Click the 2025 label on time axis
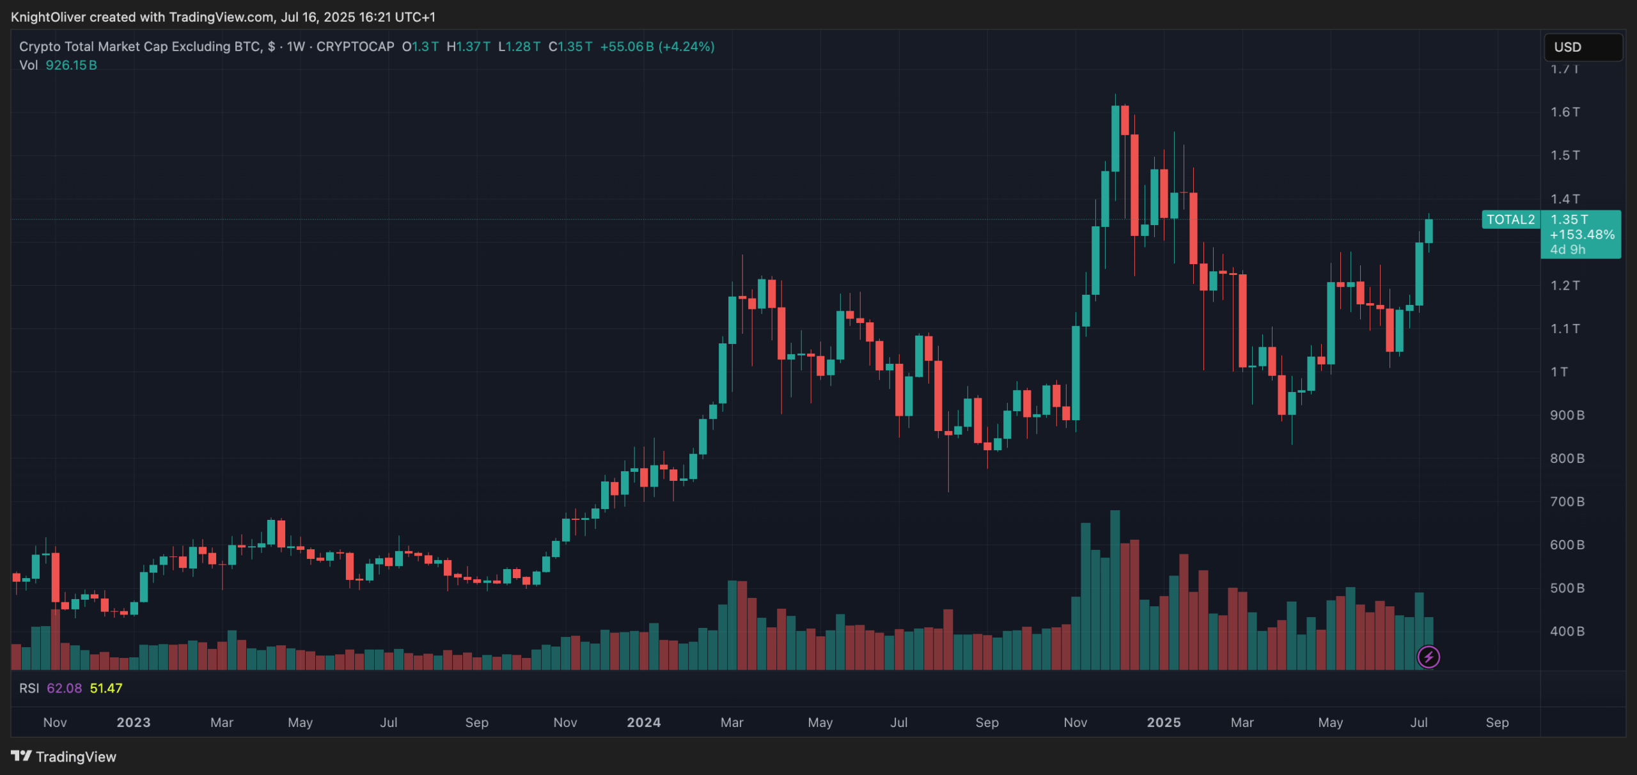This screenshot has height=775, width=1637. click(x=1164, y=723)
